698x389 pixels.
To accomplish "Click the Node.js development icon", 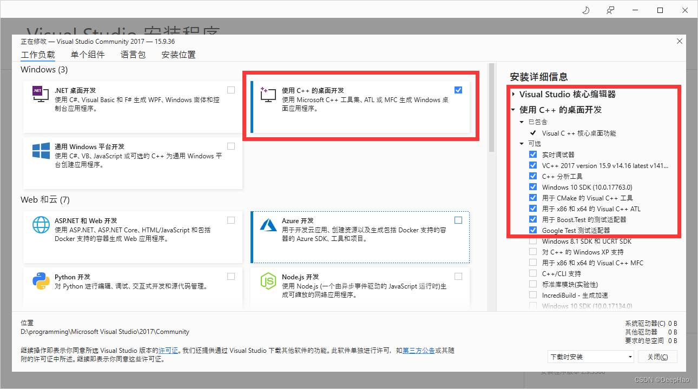I will pyautogui.click(x=268, y=281).
